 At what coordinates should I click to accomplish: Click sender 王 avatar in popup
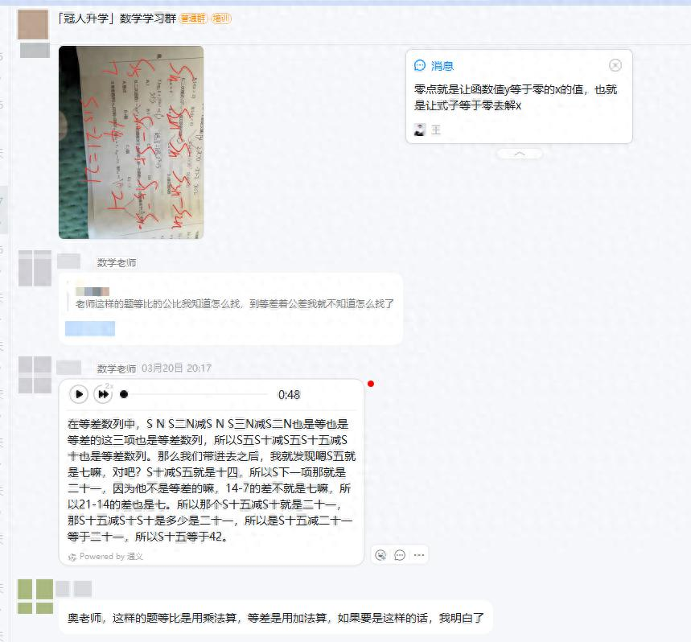tap(420, 130)
